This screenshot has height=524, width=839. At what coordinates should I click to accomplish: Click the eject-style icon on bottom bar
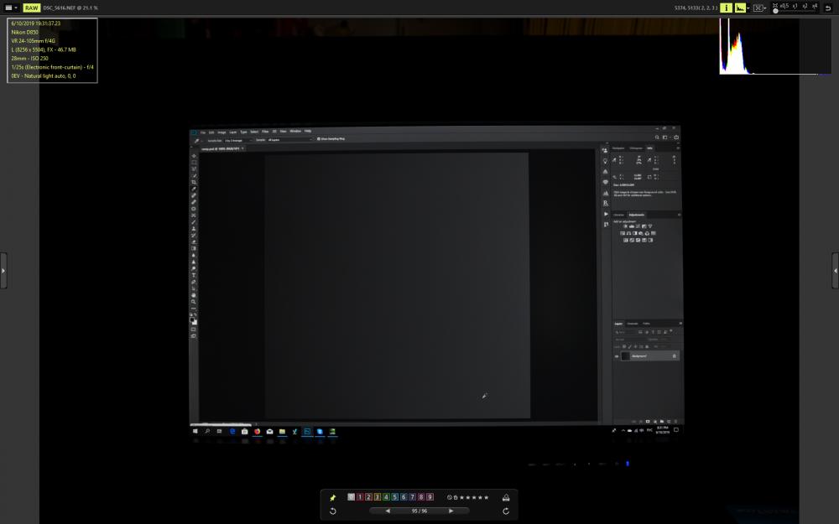(x=506, y=497)
